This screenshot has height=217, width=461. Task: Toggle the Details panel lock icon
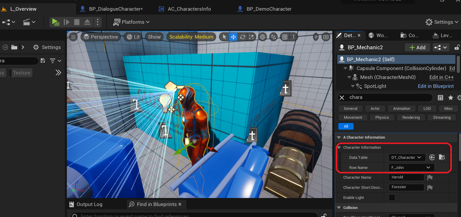457,47
